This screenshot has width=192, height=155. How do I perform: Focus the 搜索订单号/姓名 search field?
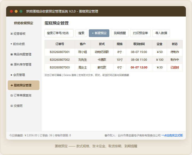[59, 33]
